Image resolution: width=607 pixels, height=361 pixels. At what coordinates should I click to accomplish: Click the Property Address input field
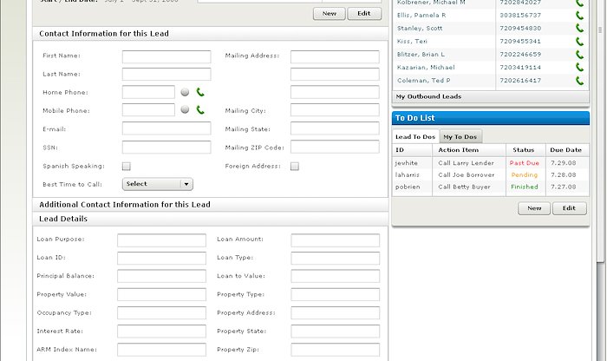point(336,313)
